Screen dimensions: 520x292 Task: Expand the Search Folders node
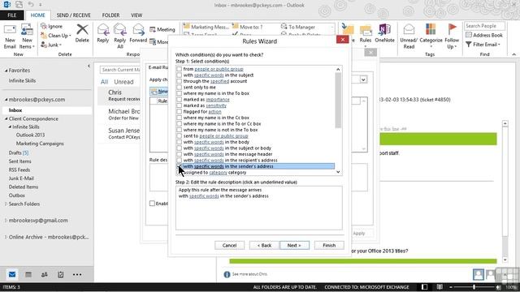coord(6,204)
